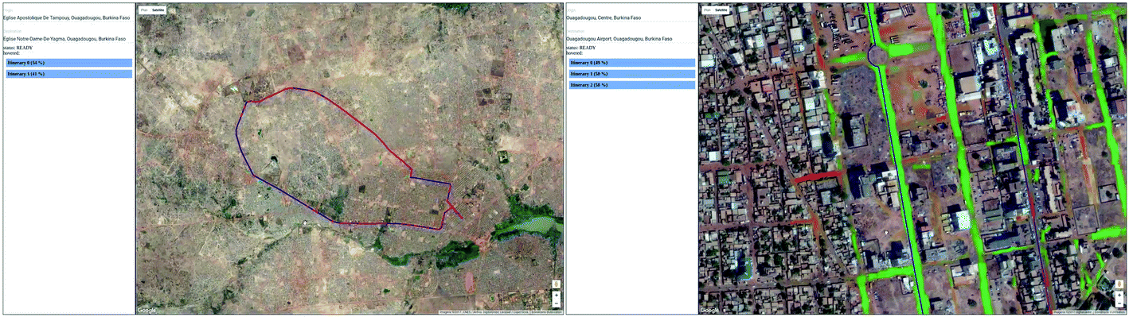
Task: Click the Google logo on right map
Action: pyautogui.click(x=709, y=310)
